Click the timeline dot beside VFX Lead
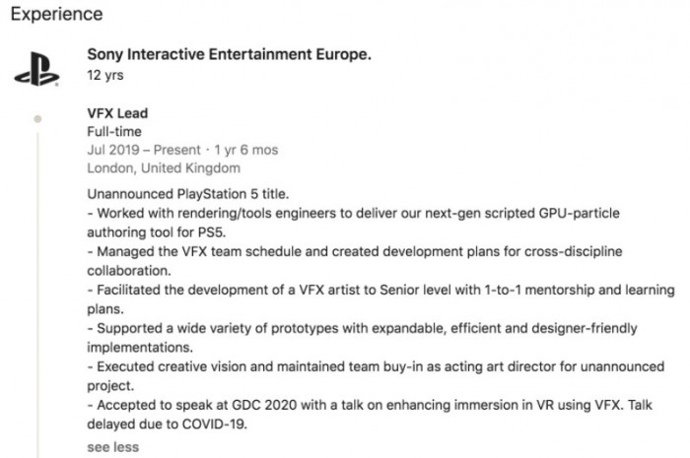 [x=37, y=118]
